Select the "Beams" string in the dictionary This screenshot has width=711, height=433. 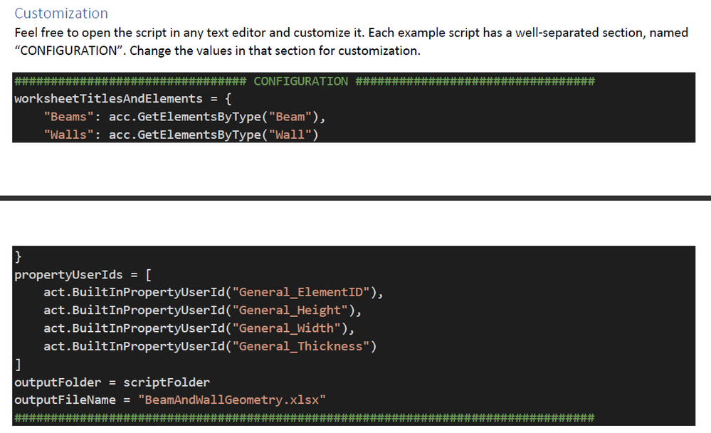[x=66, y=116]
